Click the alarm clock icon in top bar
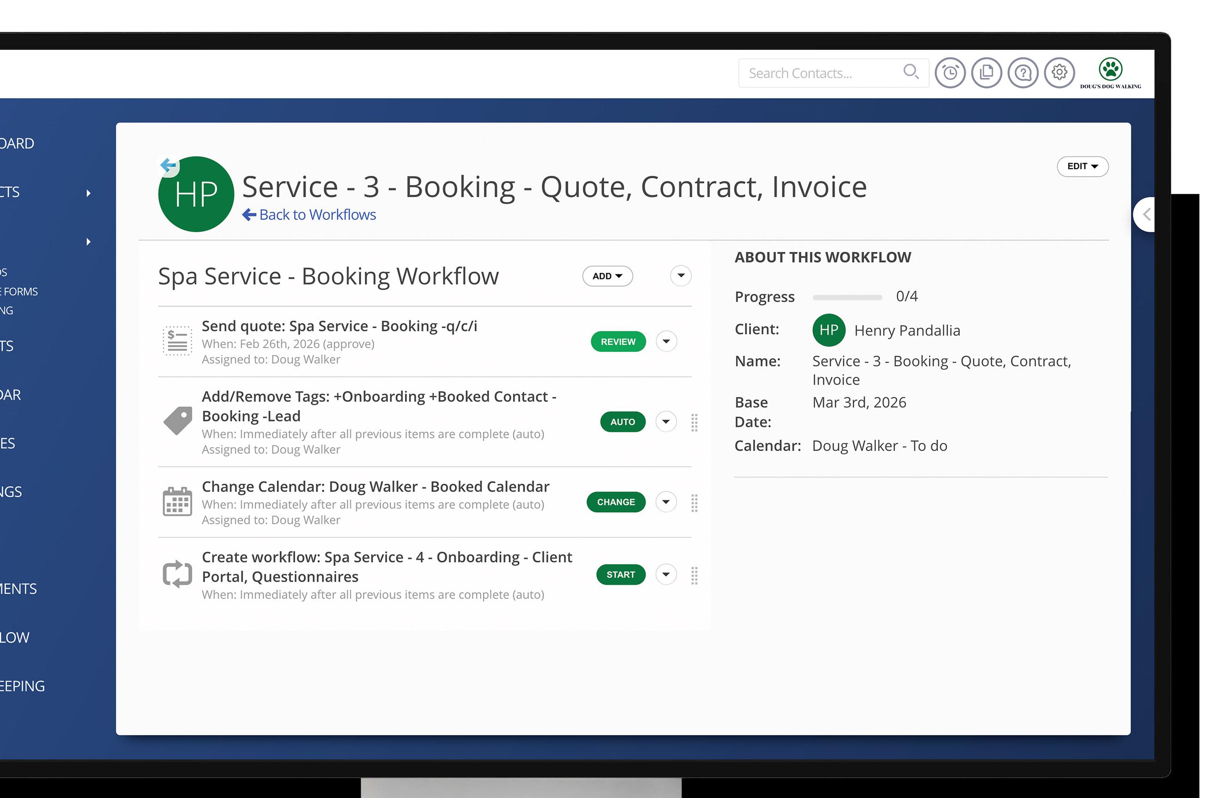 (x=950, y=73)
